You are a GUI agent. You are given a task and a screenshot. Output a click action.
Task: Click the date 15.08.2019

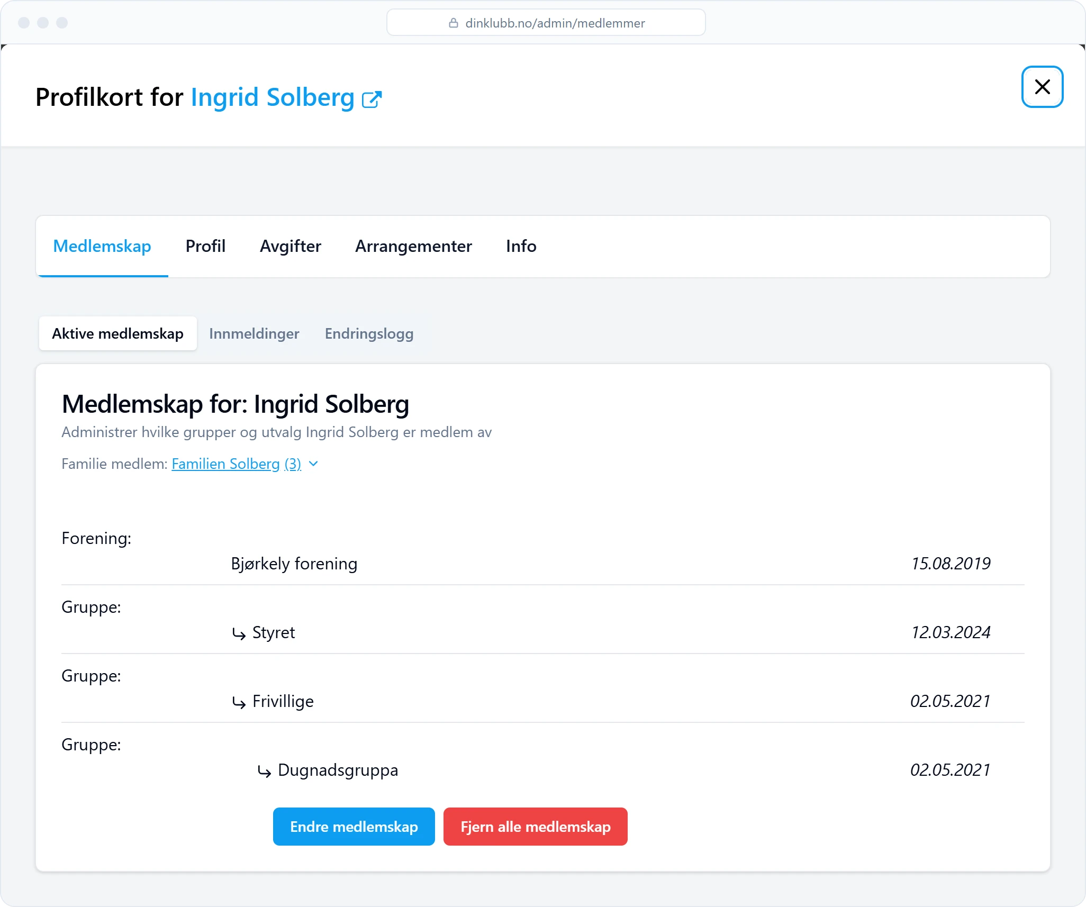tap(951, 564)
